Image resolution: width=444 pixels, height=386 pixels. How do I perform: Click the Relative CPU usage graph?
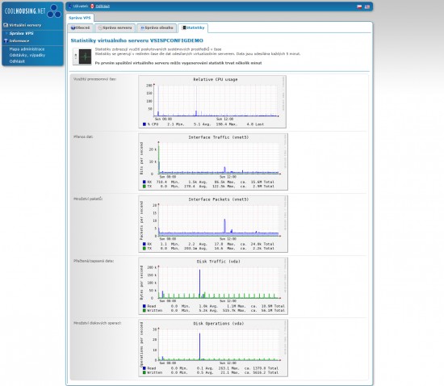(212, 102)
